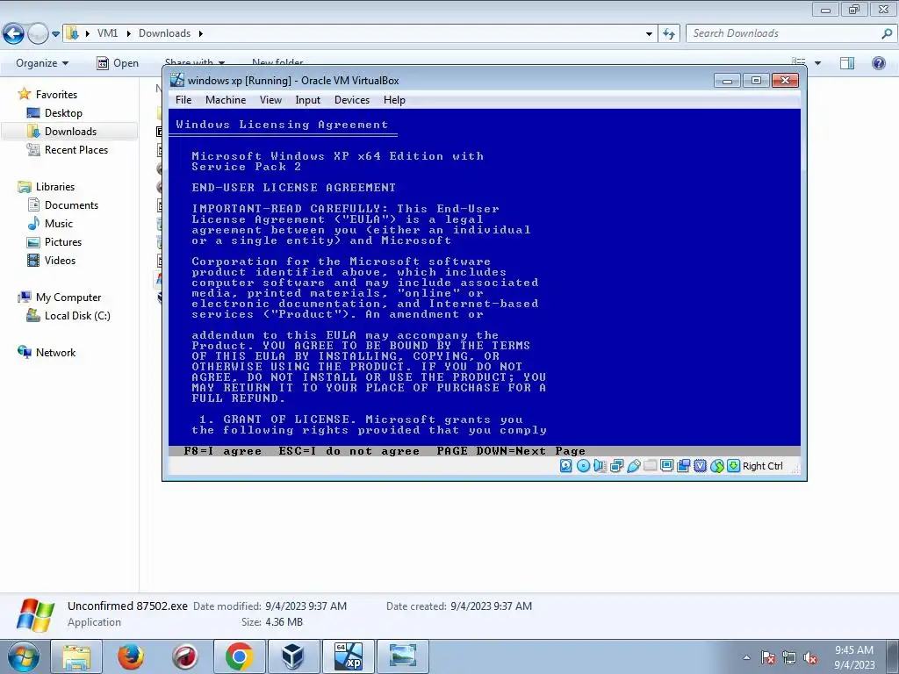The height and width of the screenshot is (674, 899).
Task: Click the file name Unconfirmed 87502.exe in details pane
Action: point(127,606)
